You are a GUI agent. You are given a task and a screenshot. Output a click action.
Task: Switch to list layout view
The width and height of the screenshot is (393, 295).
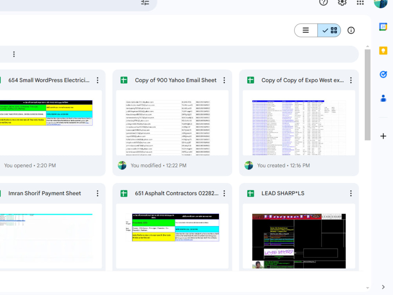pyautogui.click(x=306, y=30)
